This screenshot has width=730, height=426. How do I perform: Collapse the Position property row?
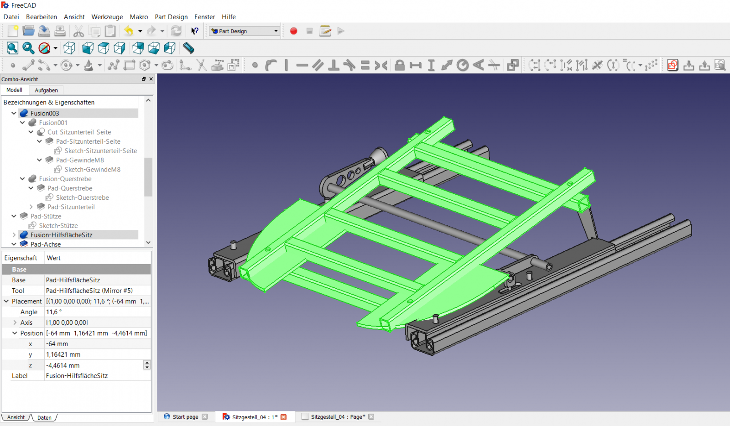click(15, 333)
